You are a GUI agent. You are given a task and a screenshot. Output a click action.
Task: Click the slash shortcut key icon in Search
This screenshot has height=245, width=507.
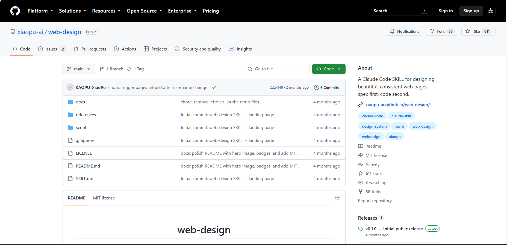tap(425, 11)
